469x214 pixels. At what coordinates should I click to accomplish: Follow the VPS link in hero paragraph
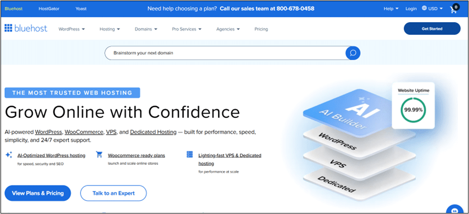(111, 132)
